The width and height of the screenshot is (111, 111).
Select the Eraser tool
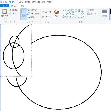pos(43,17)
